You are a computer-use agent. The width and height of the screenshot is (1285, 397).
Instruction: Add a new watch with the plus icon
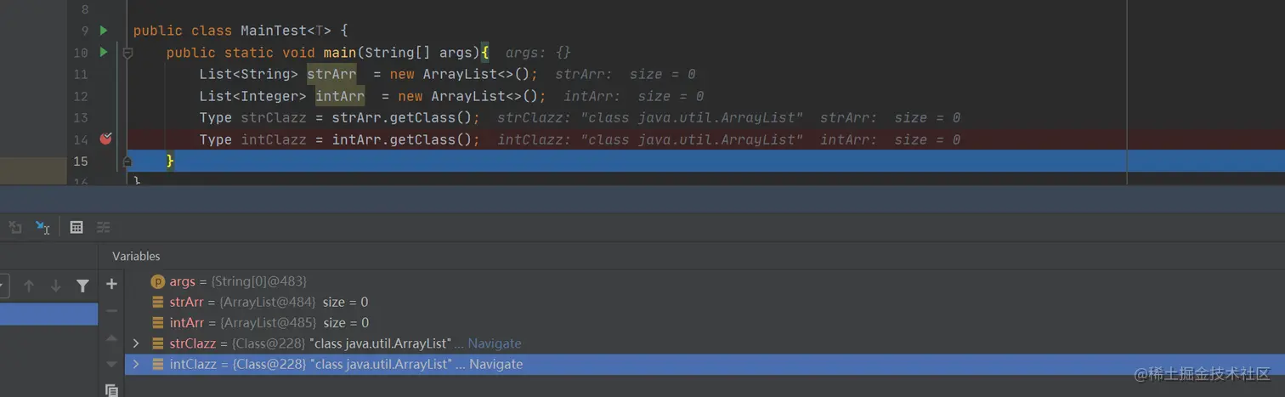point(111,284)
